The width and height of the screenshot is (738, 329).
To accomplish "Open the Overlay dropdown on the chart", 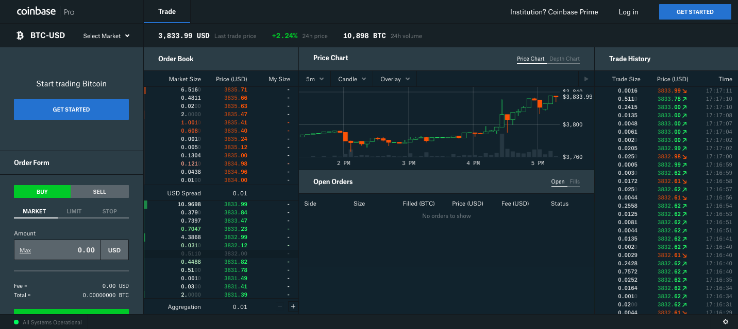I will point(394,79).
